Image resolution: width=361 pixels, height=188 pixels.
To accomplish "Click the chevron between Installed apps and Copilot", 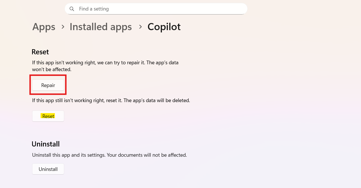I will pos(140,27).
